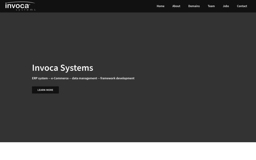
Task: Go to the Home page
Action: pyautogui.click(x=160, y=6)
